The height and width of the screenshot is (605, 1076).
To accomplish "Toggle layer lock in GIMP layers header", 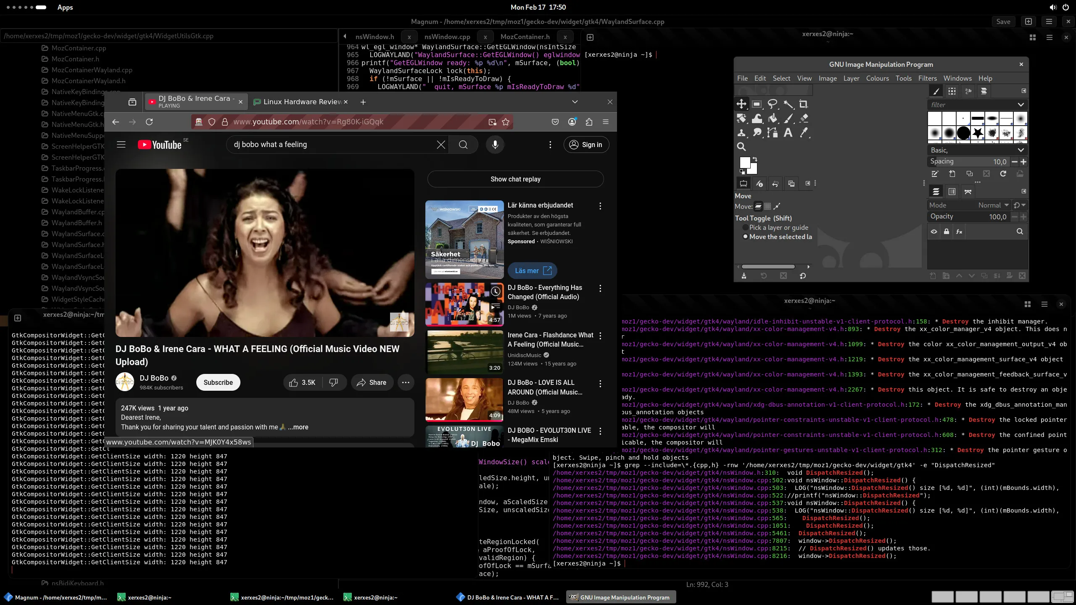I will pyautogui.click(x=947, y=231).
